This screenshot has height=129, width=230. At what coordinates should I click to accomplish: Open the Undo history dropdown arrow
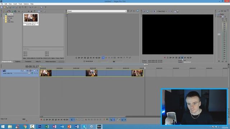(x=32, y=7)
